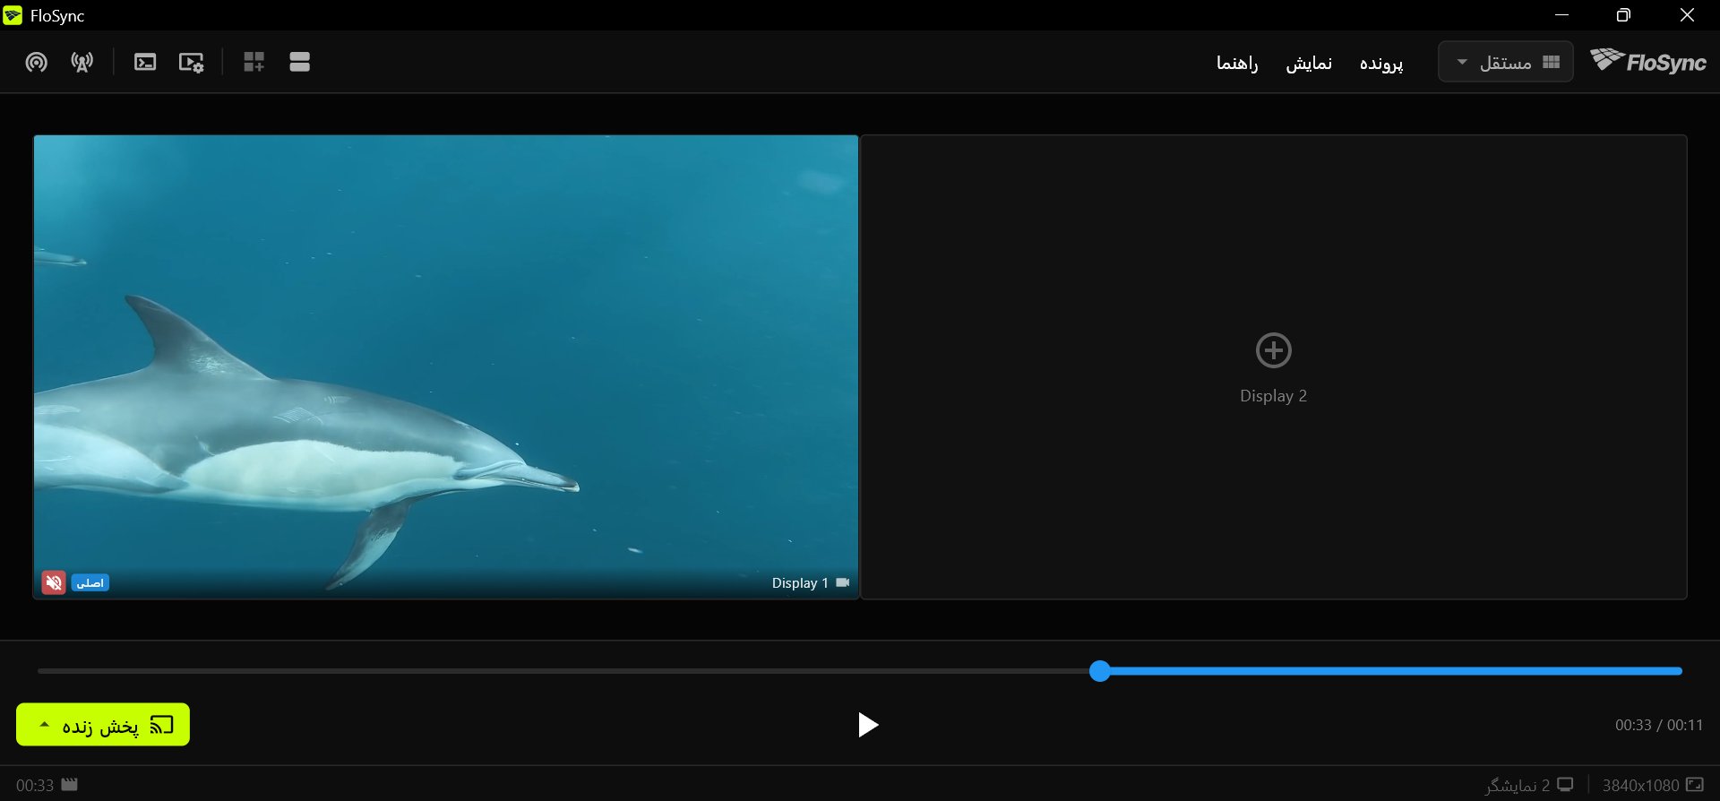This screenshot has width=1720, height=801.
Task: Click the اصلی badge on Display 1
Action: click(90, 583)
